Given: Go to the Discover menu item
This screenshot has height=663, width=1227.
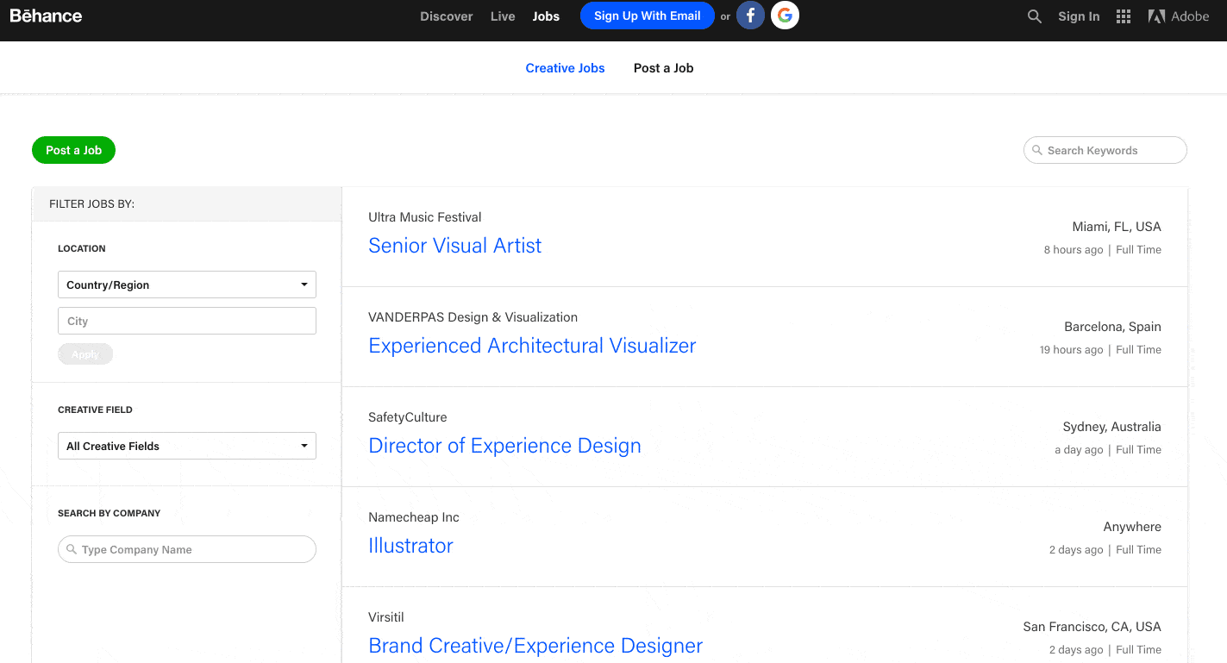Looking at the screenshot, I should 446,16.
